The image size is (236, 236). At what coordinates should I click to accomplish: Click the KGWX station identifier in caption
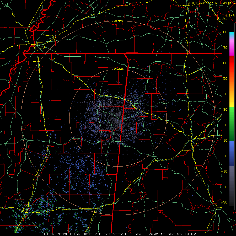point(154,234)
